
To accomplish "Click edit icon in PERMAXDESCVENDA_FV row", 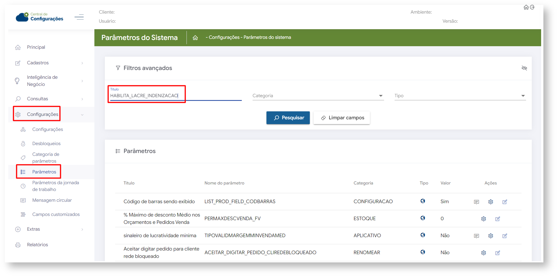I will click(x=497, y=219).
